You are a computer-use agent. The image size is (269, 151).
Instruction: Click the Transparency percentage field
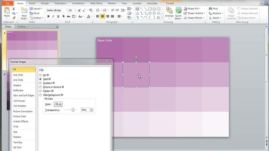(85, 110)
